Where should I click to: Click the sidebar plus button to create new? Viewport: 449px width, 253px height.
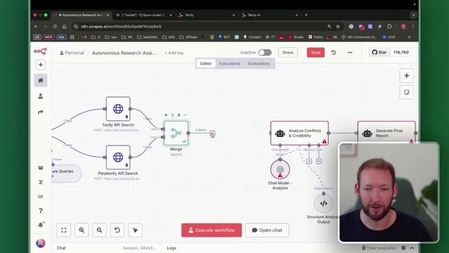click(x=41, y=65)
